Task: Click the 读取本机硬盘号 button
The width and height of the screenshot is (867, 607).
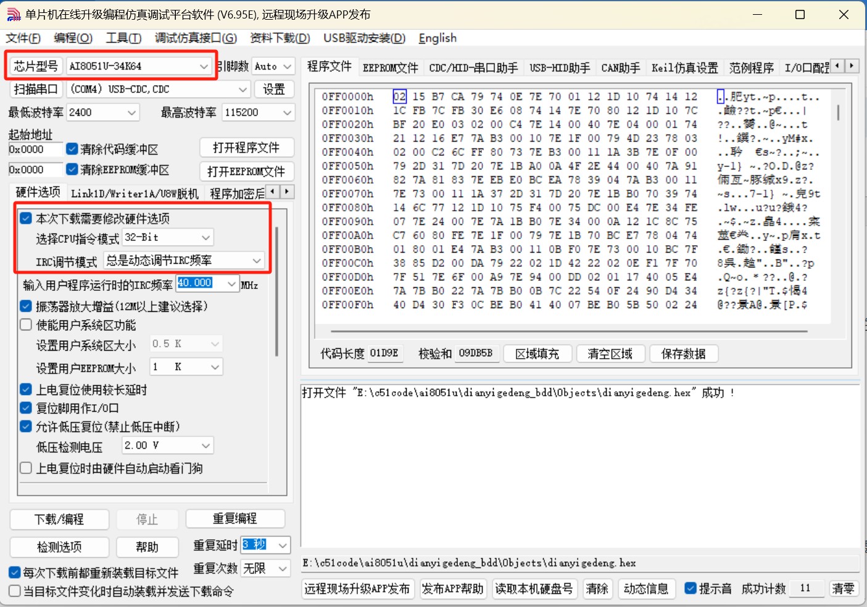Action: coord(534,589)
